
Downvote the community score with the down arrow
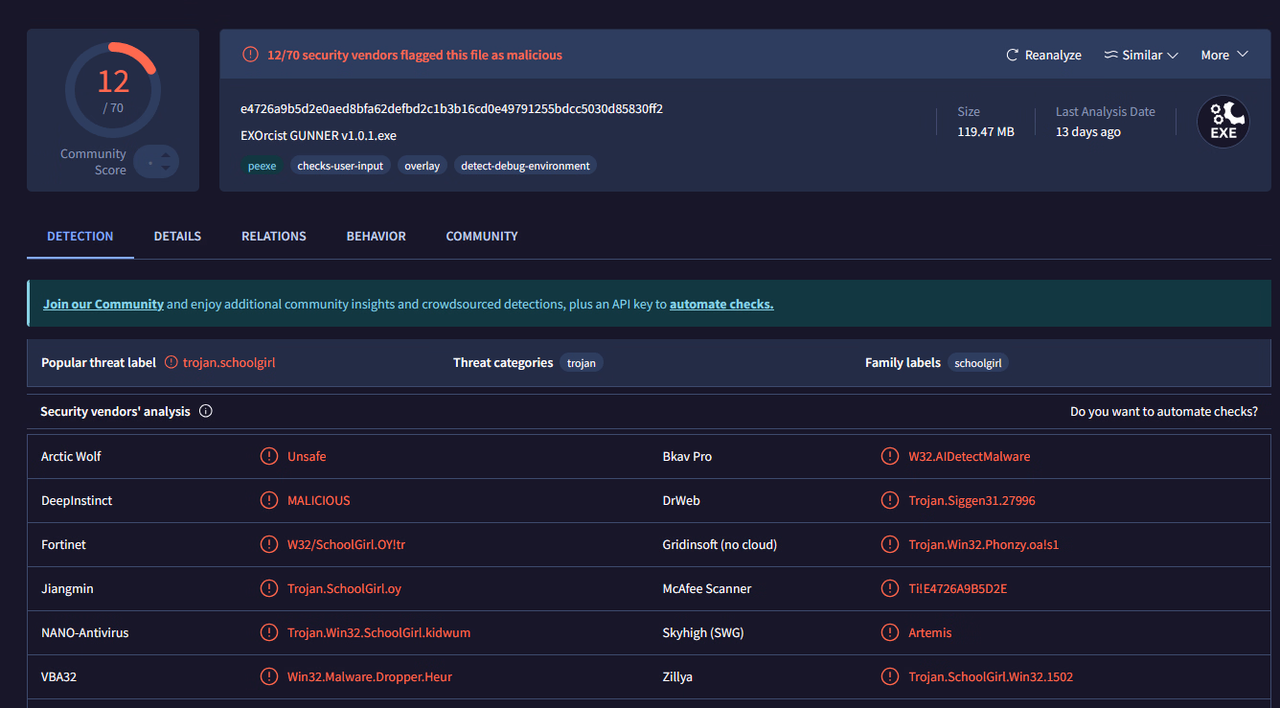166,170
